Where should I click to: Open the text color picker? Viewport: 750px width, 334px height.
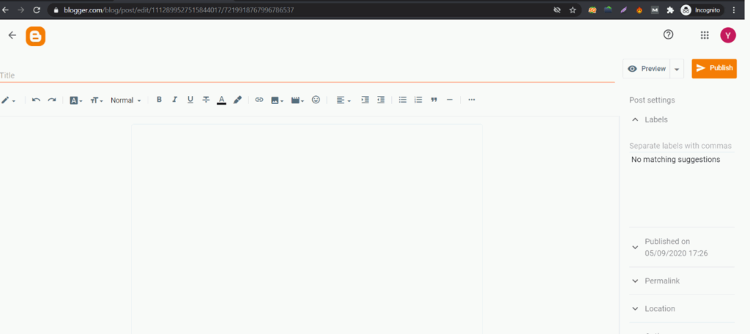coord(221,100)
